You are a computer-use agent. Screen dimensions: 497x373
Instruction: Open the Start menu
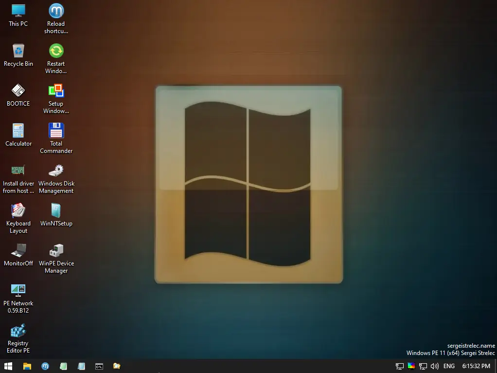(x=8, y=366)
